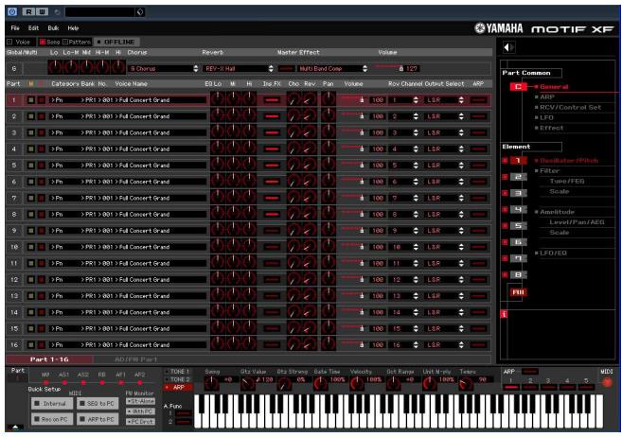Enable Element 1 mute square

[x=505, y=161]
